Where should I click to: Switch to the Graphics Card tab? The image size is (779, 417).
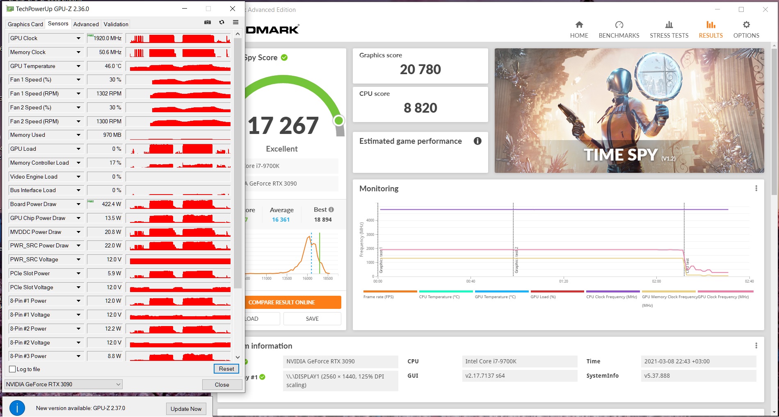25,24
